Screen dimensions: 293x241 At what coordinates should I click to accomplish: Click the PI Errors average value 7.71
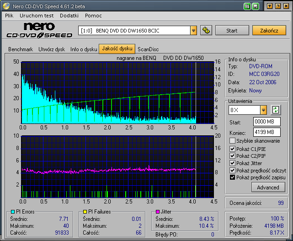pos(64,219)
